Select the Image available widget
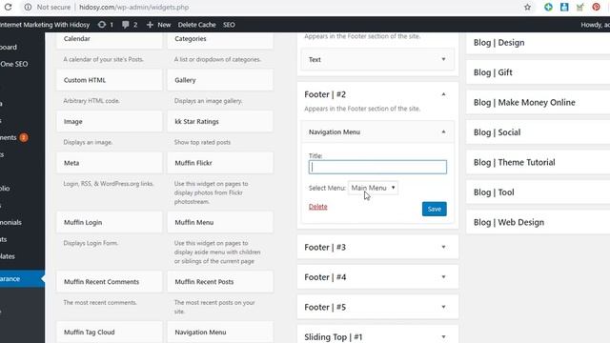The height and width of the screenshot is (343, 610). pos(110,121)
